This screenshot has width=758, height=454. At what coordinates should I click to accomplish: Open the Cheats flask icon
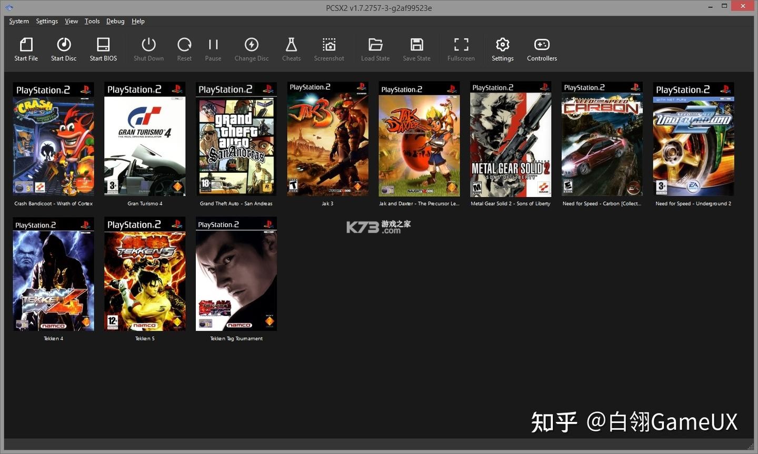pos(291,44)
